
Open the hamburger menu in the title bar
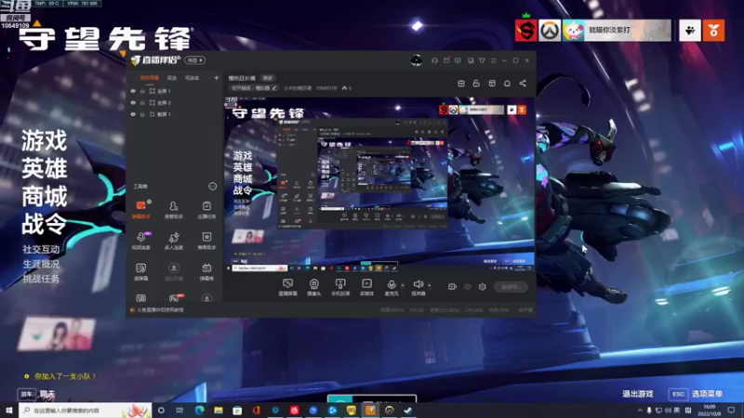(493, 60)
